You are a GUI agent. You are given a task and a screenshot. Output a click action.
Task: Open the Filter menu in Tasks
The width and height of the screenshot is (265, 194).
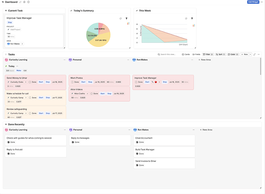point(208,54)
